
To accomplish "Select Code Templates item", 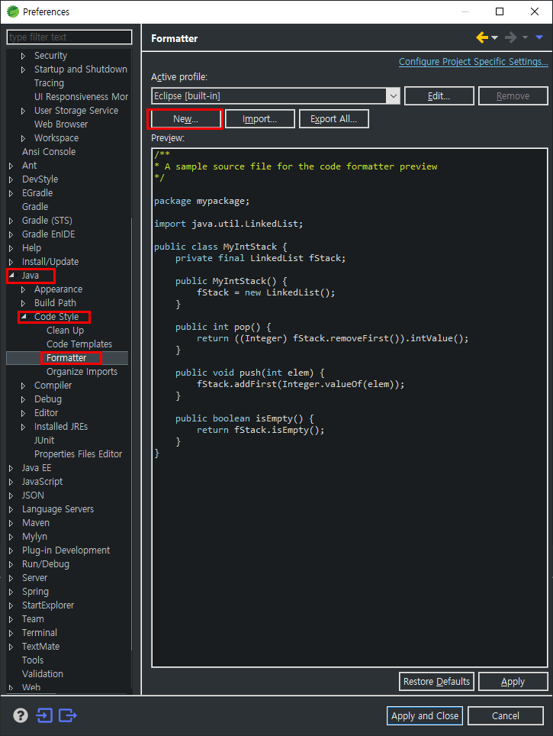I will click(x=79, y=344).
